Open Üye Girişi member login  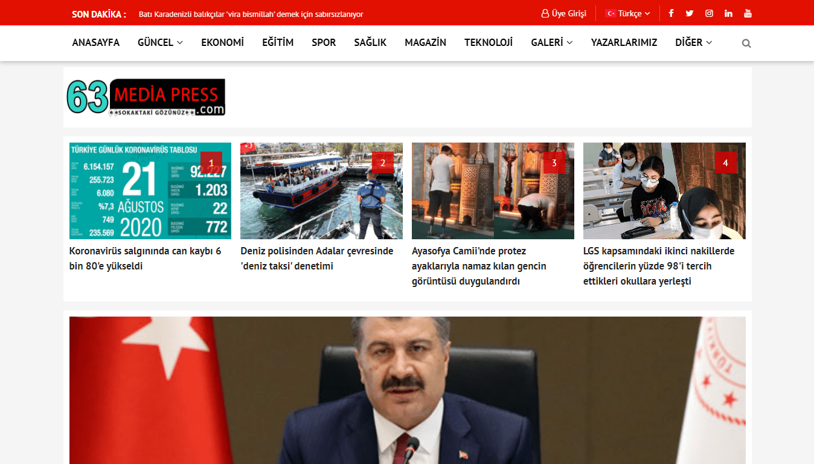point(564,13)
